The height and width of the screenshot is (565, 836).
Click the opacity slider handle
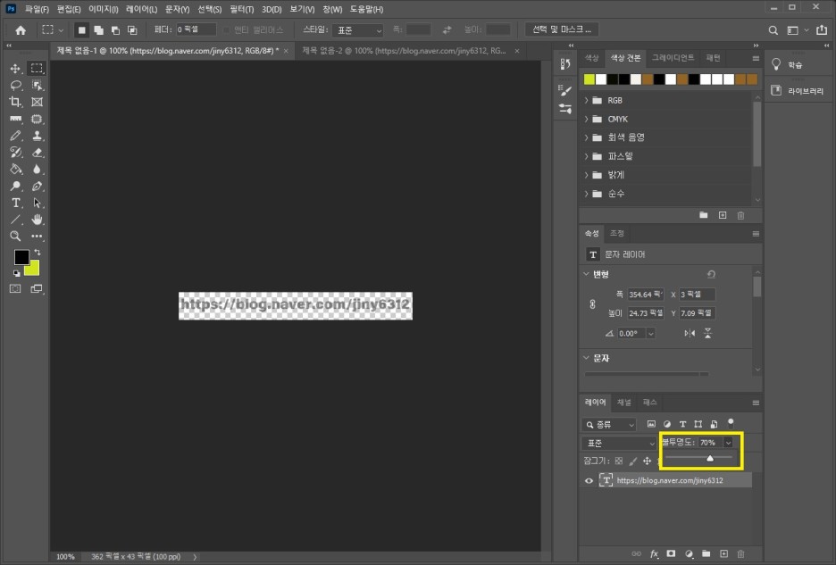tap(710, 458)
